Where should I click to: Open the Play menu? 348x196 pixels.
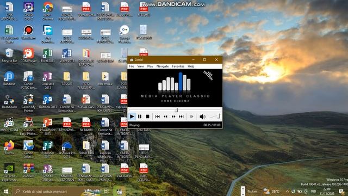coord(150,66)
